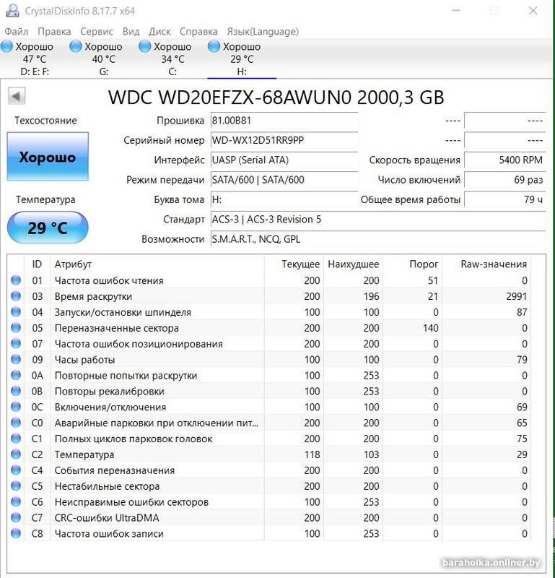This screenshot has height=578, width=555.
Task: Click status orb of attribute 04 row
Action: (16, 312)
